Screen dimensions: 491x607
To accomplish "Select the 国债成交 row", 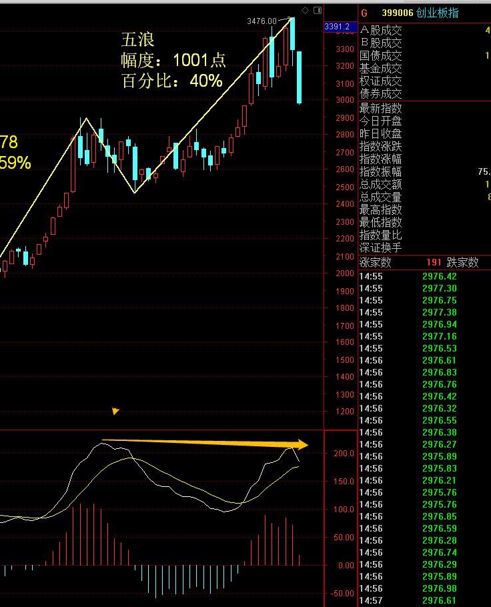I will click(425, 56).
